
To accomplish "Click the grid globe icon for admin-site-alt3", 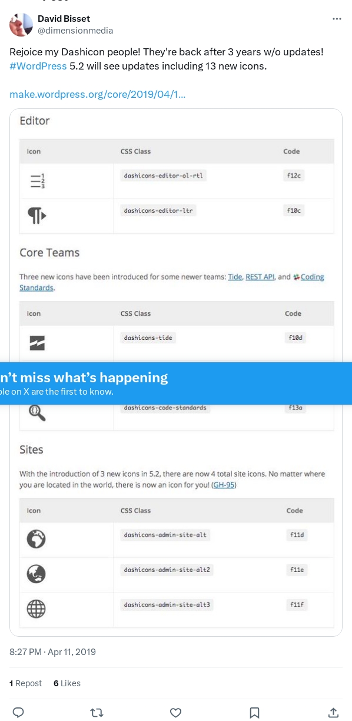I will click(36, 608).
